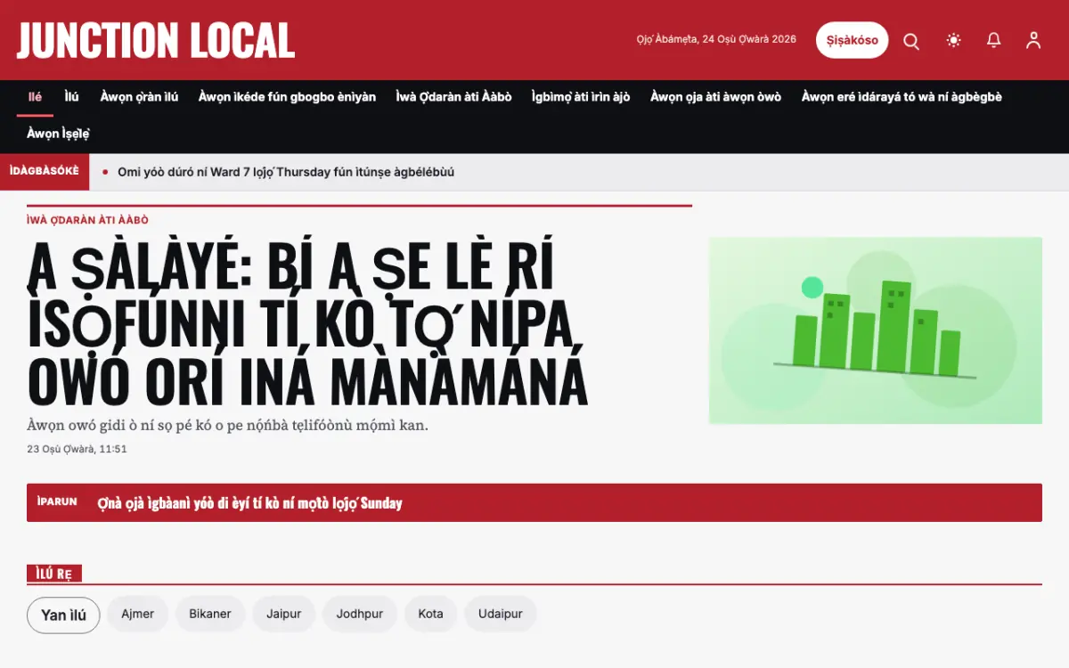Open Àwọn ọ̀ràn ìlú section
1069x668 pixels.
[x=139, y=97]
